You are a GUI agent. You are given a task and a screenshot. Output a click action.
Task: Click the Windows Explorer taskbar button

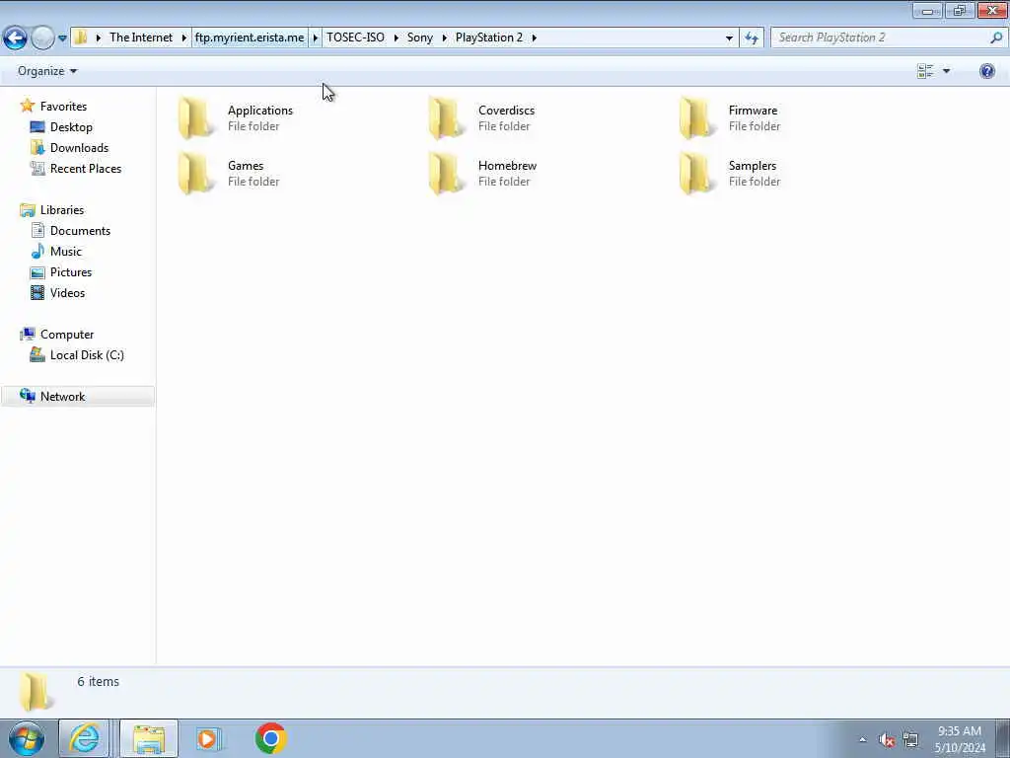click(149, 738)
